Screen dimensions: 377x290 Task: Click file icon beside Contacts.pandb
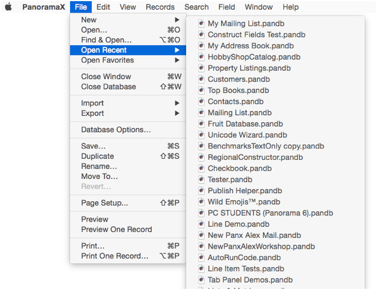(201, 101)
